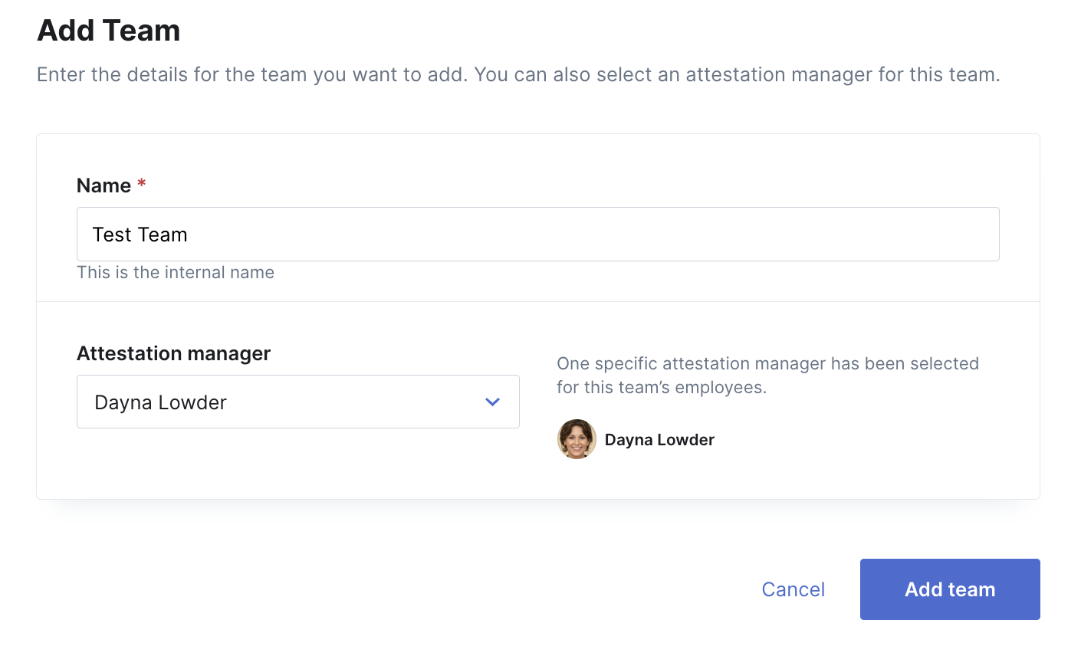Click the internal name helper text

point(175,272)
